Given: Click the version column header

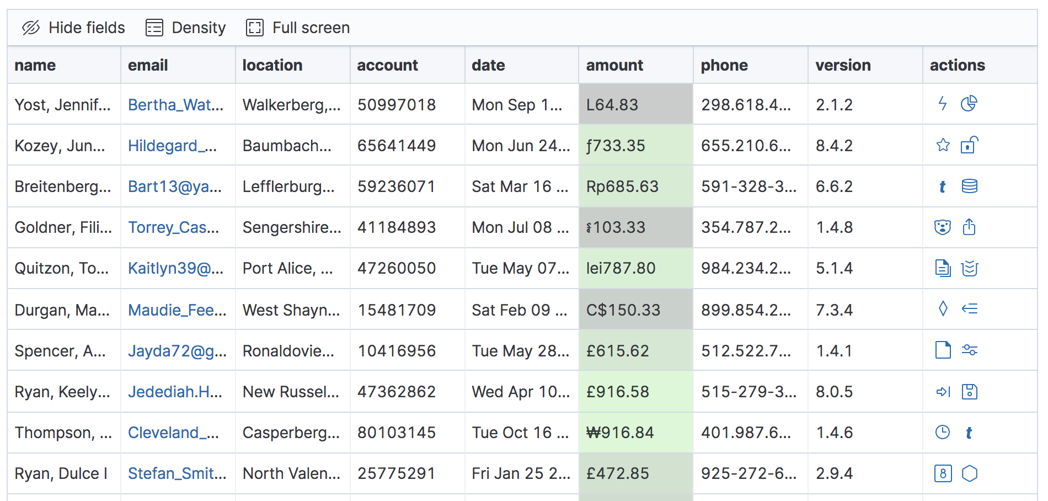Looking at the screenshot, I should coord(865,65).
